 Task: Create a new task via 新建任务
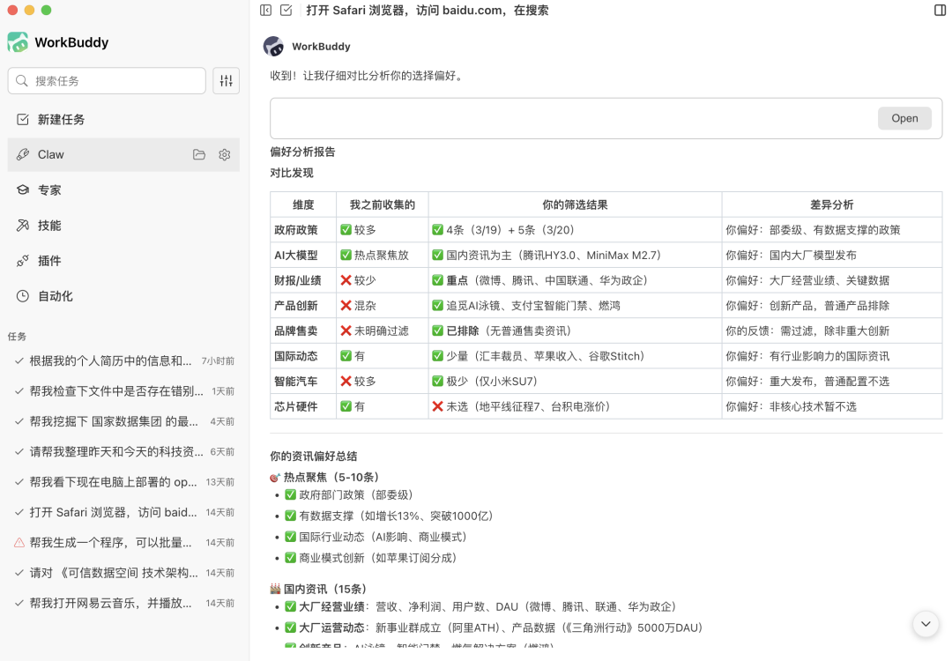tap(61, 120)
